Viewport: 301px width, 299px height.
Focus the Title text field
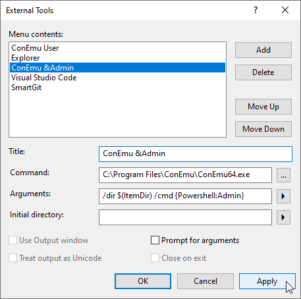(x=196, y=154)
